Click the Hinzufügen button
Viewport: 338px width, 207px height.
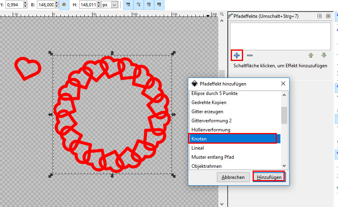[x=269, y=177]
